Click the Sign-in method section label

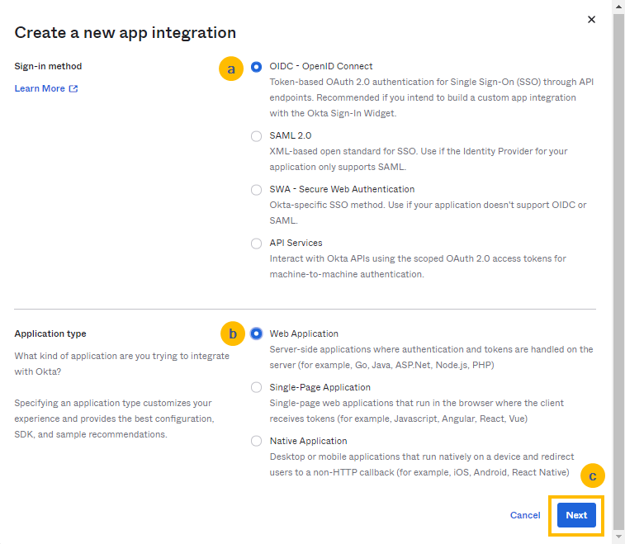tap(48, 67)
